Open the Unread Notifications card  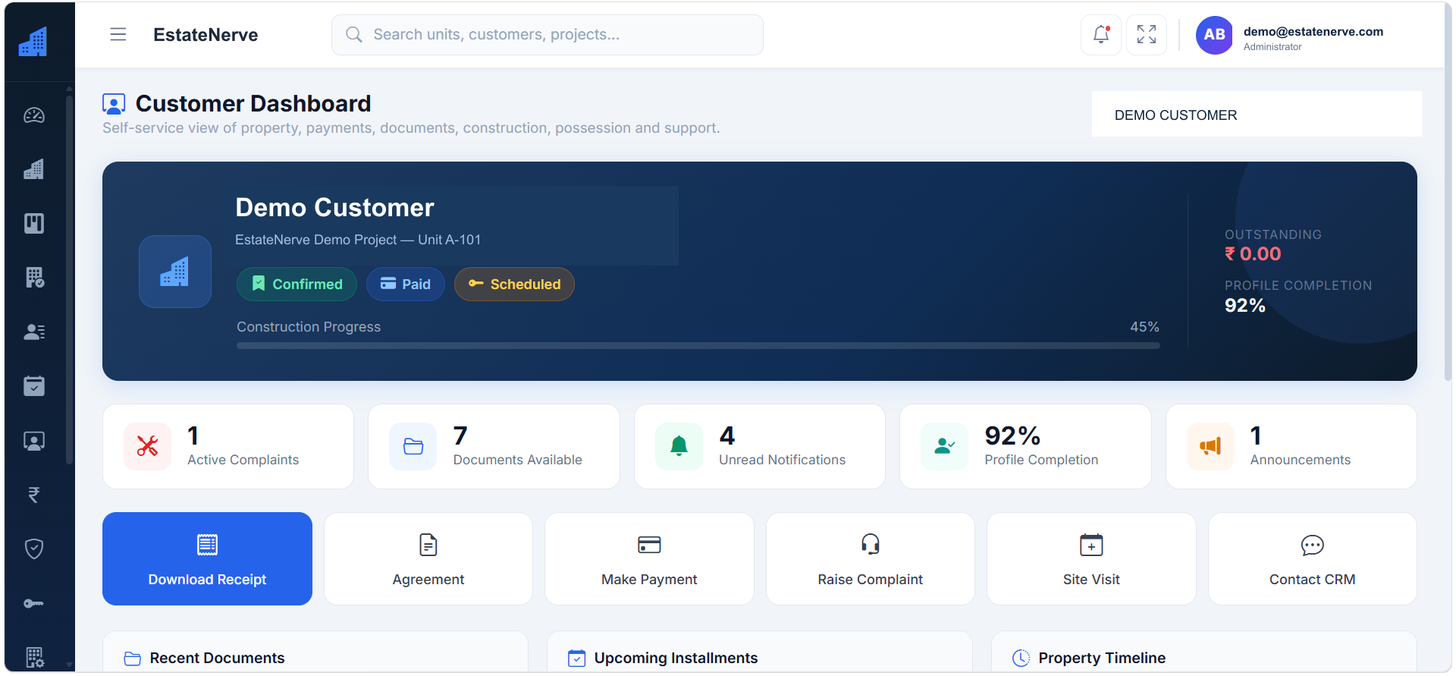click(x=760, y=446)
